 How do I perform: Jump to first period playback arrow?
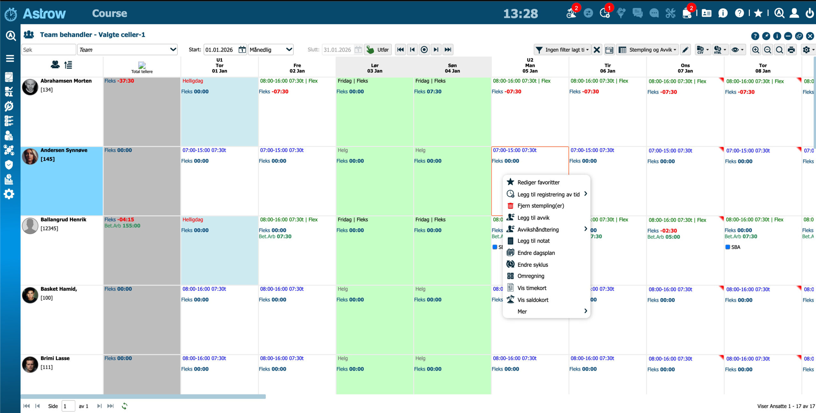point(400,50)
